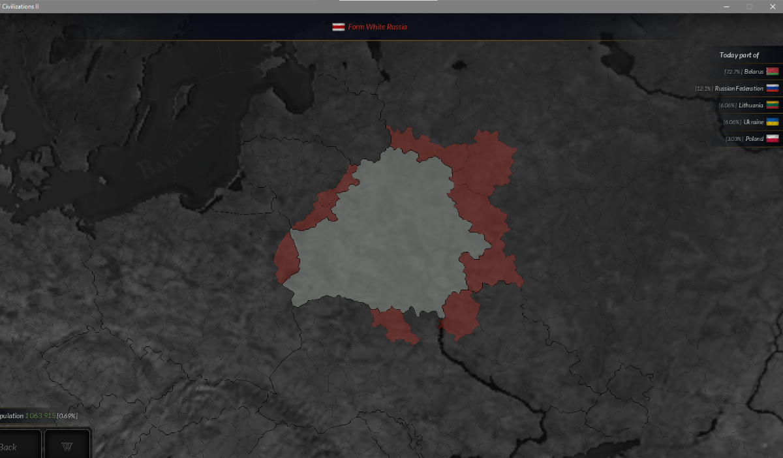Screen dimensions: 783x458
Task: Click the population value 1 063 915
Action: [40, 416]
